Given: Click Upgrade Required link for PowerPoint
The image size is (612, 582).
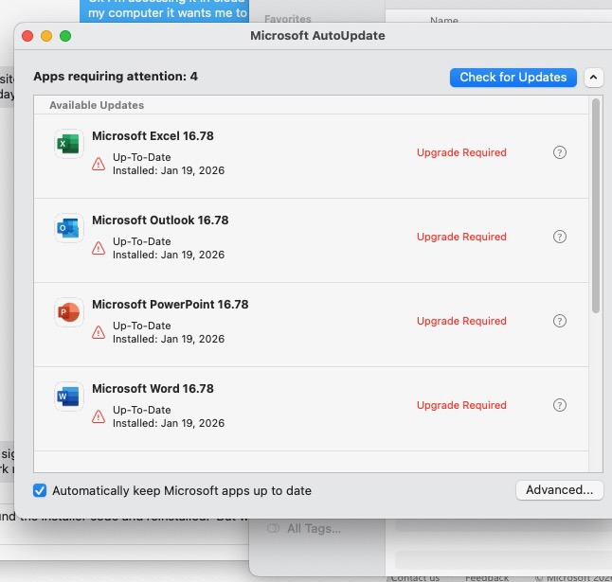Looking at the screenshot, I should 461,321.
